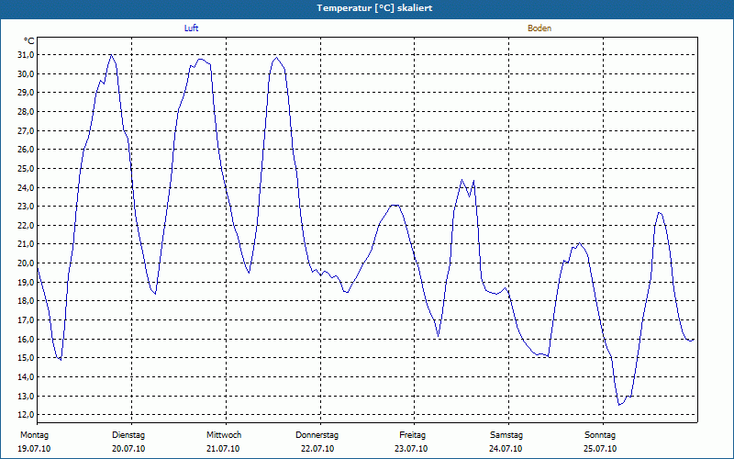Click the 23.07.10 date label
734x459 pixels.
point(411,449)
